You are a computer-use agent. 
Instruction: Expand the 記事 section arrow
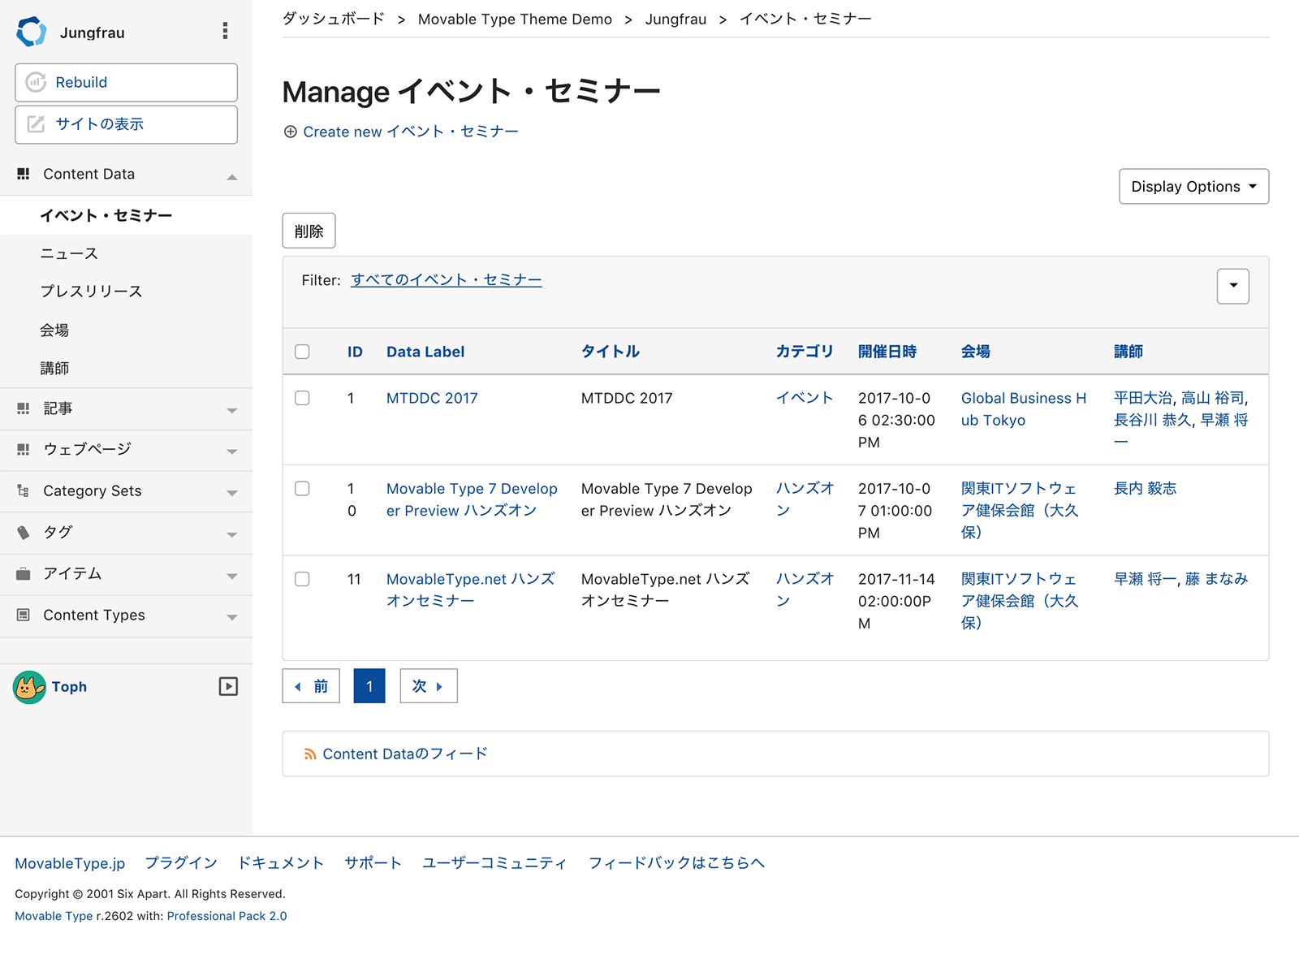pos(232,411)
